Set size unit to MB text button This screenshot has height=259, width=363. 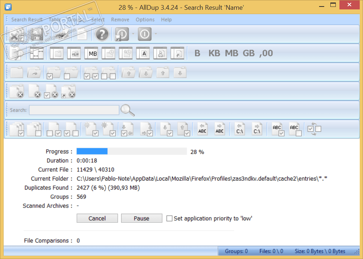click(231, 53)
